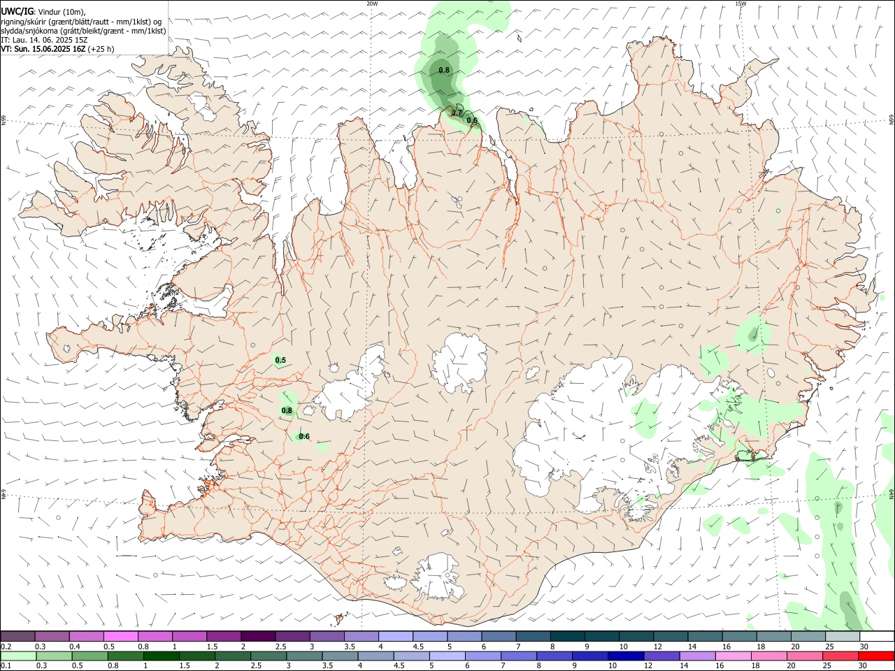Select the darkest green 1 swatch in lower legend row
This screenshot has width=895, height=671.
click(x=161, y=656)
